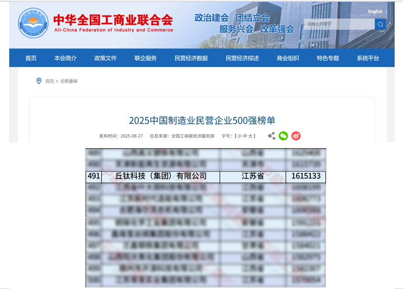403x289 pixels.
Task: Switch to the English version
Action: click(x=375, y=11)
